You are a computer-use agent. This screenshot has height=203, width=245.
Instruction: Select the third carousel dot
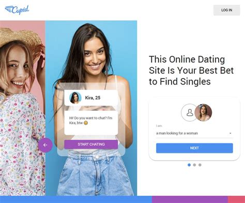click(x=200, y=165)
